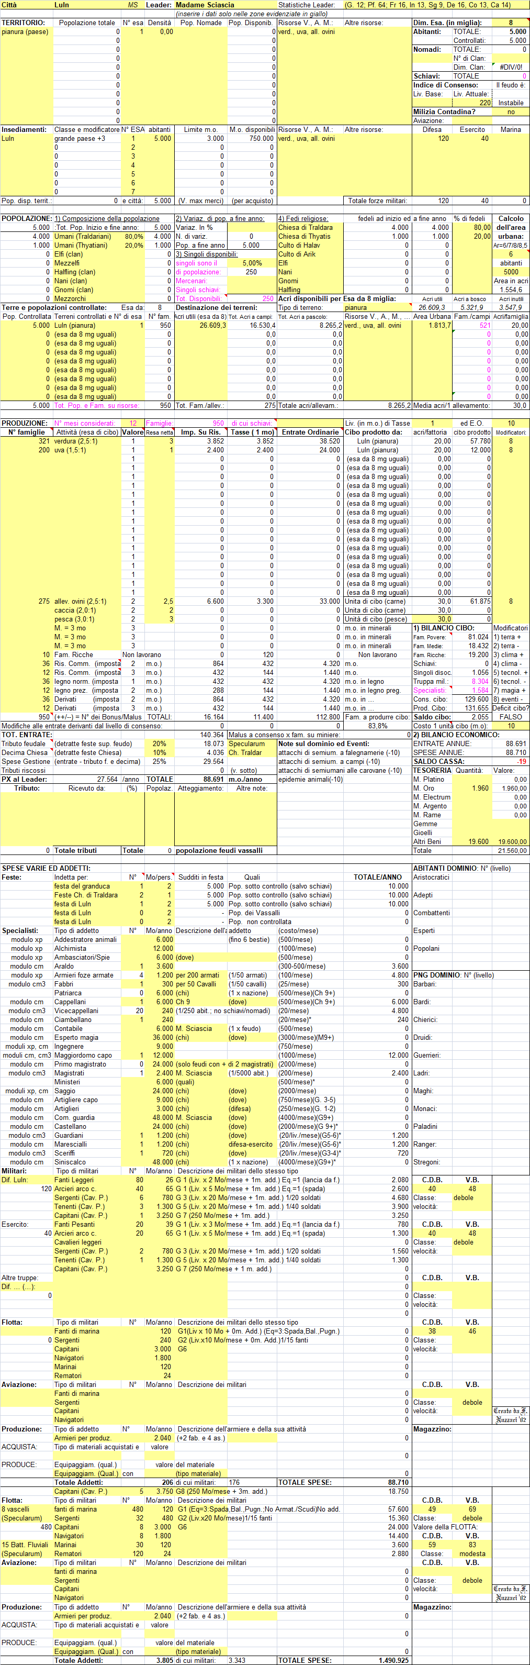Select the "Alchimista" specialist row
The image size is (530, 1665).
(x=70, y=949)
